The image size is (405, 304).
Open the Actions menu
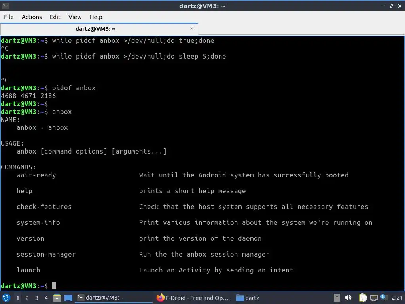tap(32, 17)
